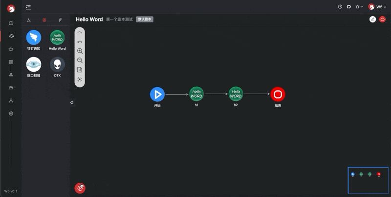Click the 默认剧本 tag button

[x=145, y=20]
